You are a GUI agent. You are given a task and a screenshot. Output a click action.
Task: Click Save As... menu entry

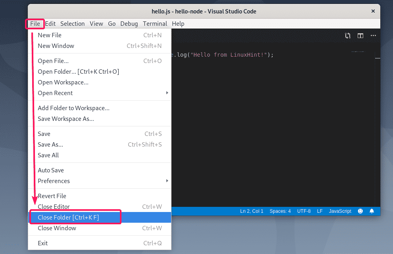coord(100,145)
